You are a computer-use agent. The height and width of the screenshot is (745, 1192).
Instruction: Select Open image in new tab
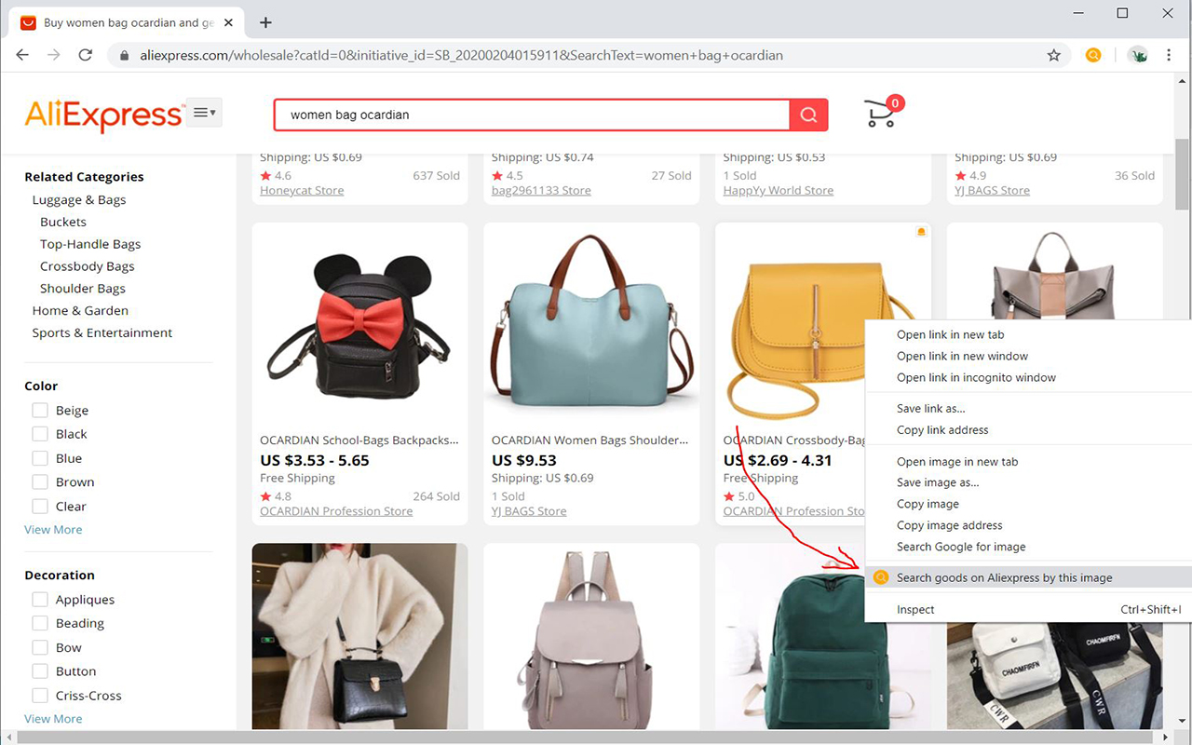click(1028, 461)
